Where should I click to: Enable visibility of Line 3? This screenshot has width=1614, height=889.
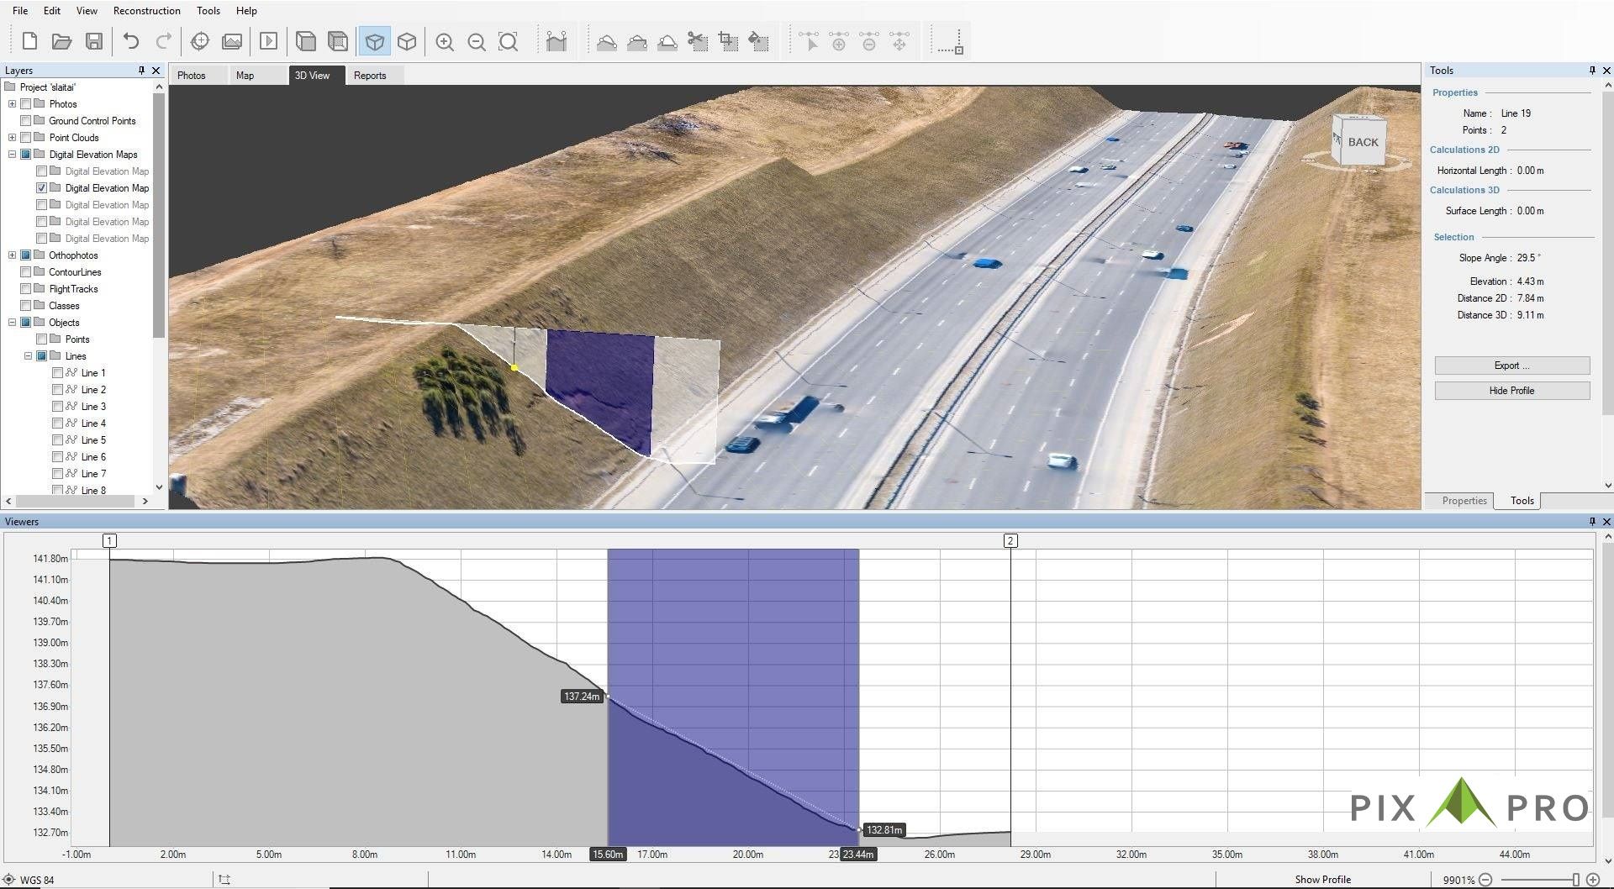58,406
